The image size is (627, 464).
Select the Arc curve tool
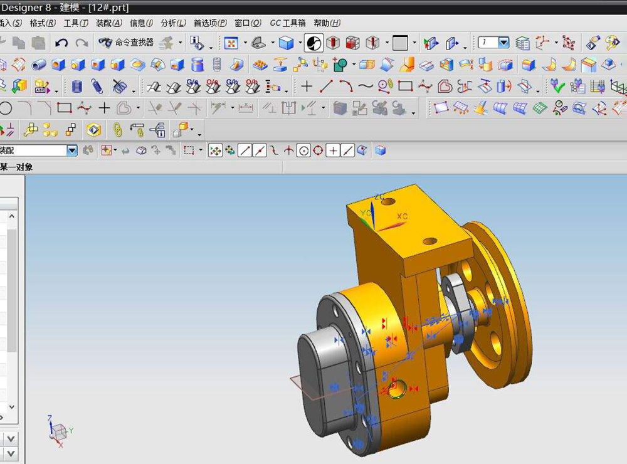coord(346,86)
